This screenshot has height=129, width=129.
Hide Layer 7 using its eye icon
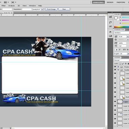coord(115,114)
